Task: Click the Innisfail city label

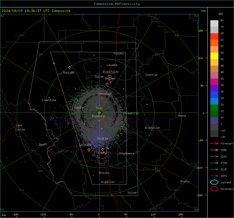Action: coord(105,94)
